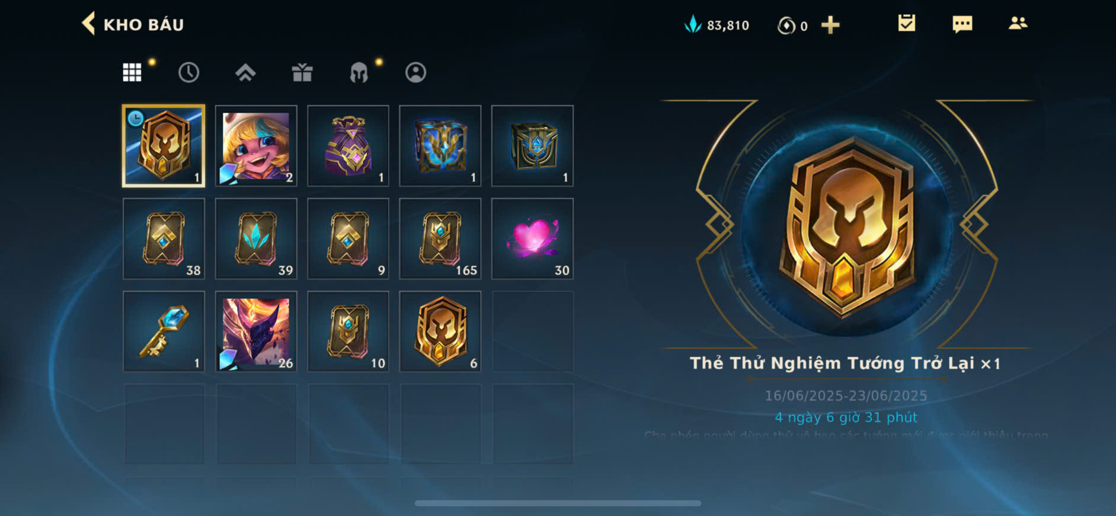Switch to the double-chevron upgrade tab

(x=245, y=72)
